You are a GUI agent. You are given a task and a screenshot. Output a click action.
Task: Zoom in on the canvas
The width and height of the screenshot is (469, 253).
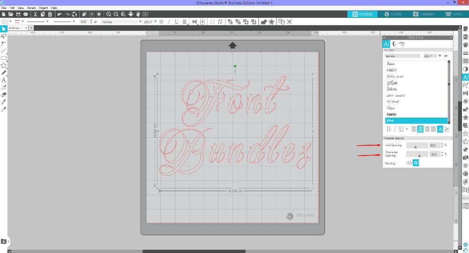click(109, 14)
